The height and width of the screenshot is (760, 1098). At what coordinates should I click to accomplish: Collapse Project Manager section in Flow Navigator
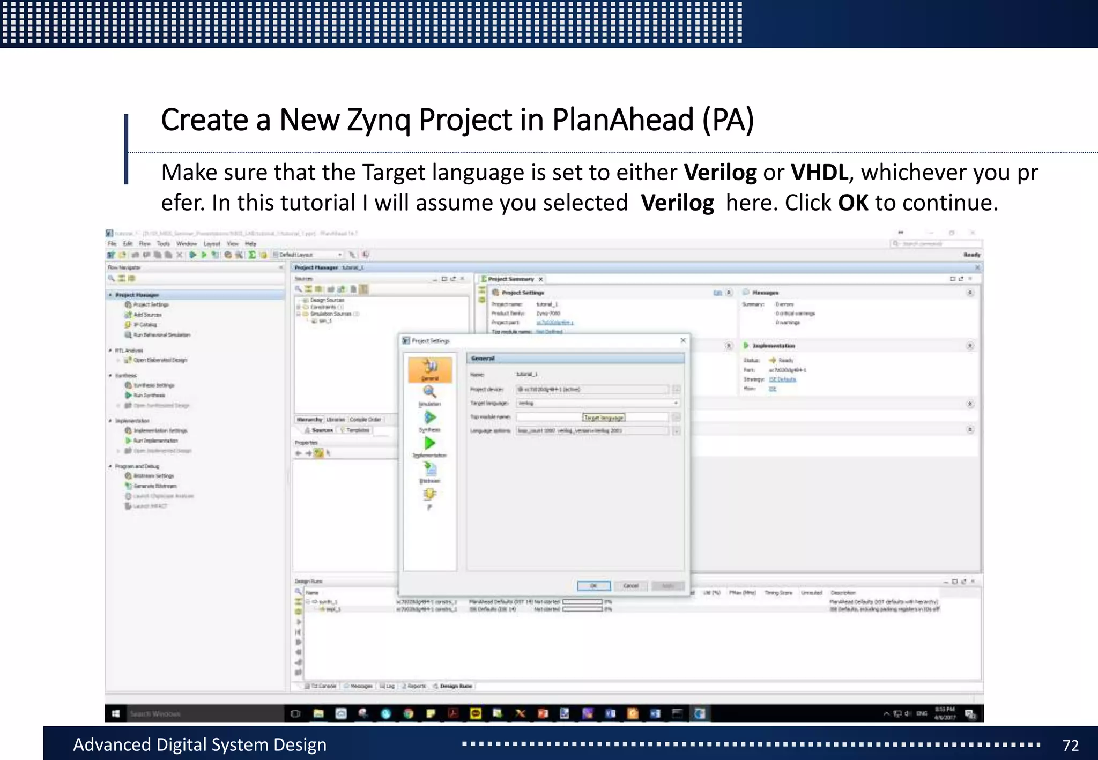[x=110, y=295]
